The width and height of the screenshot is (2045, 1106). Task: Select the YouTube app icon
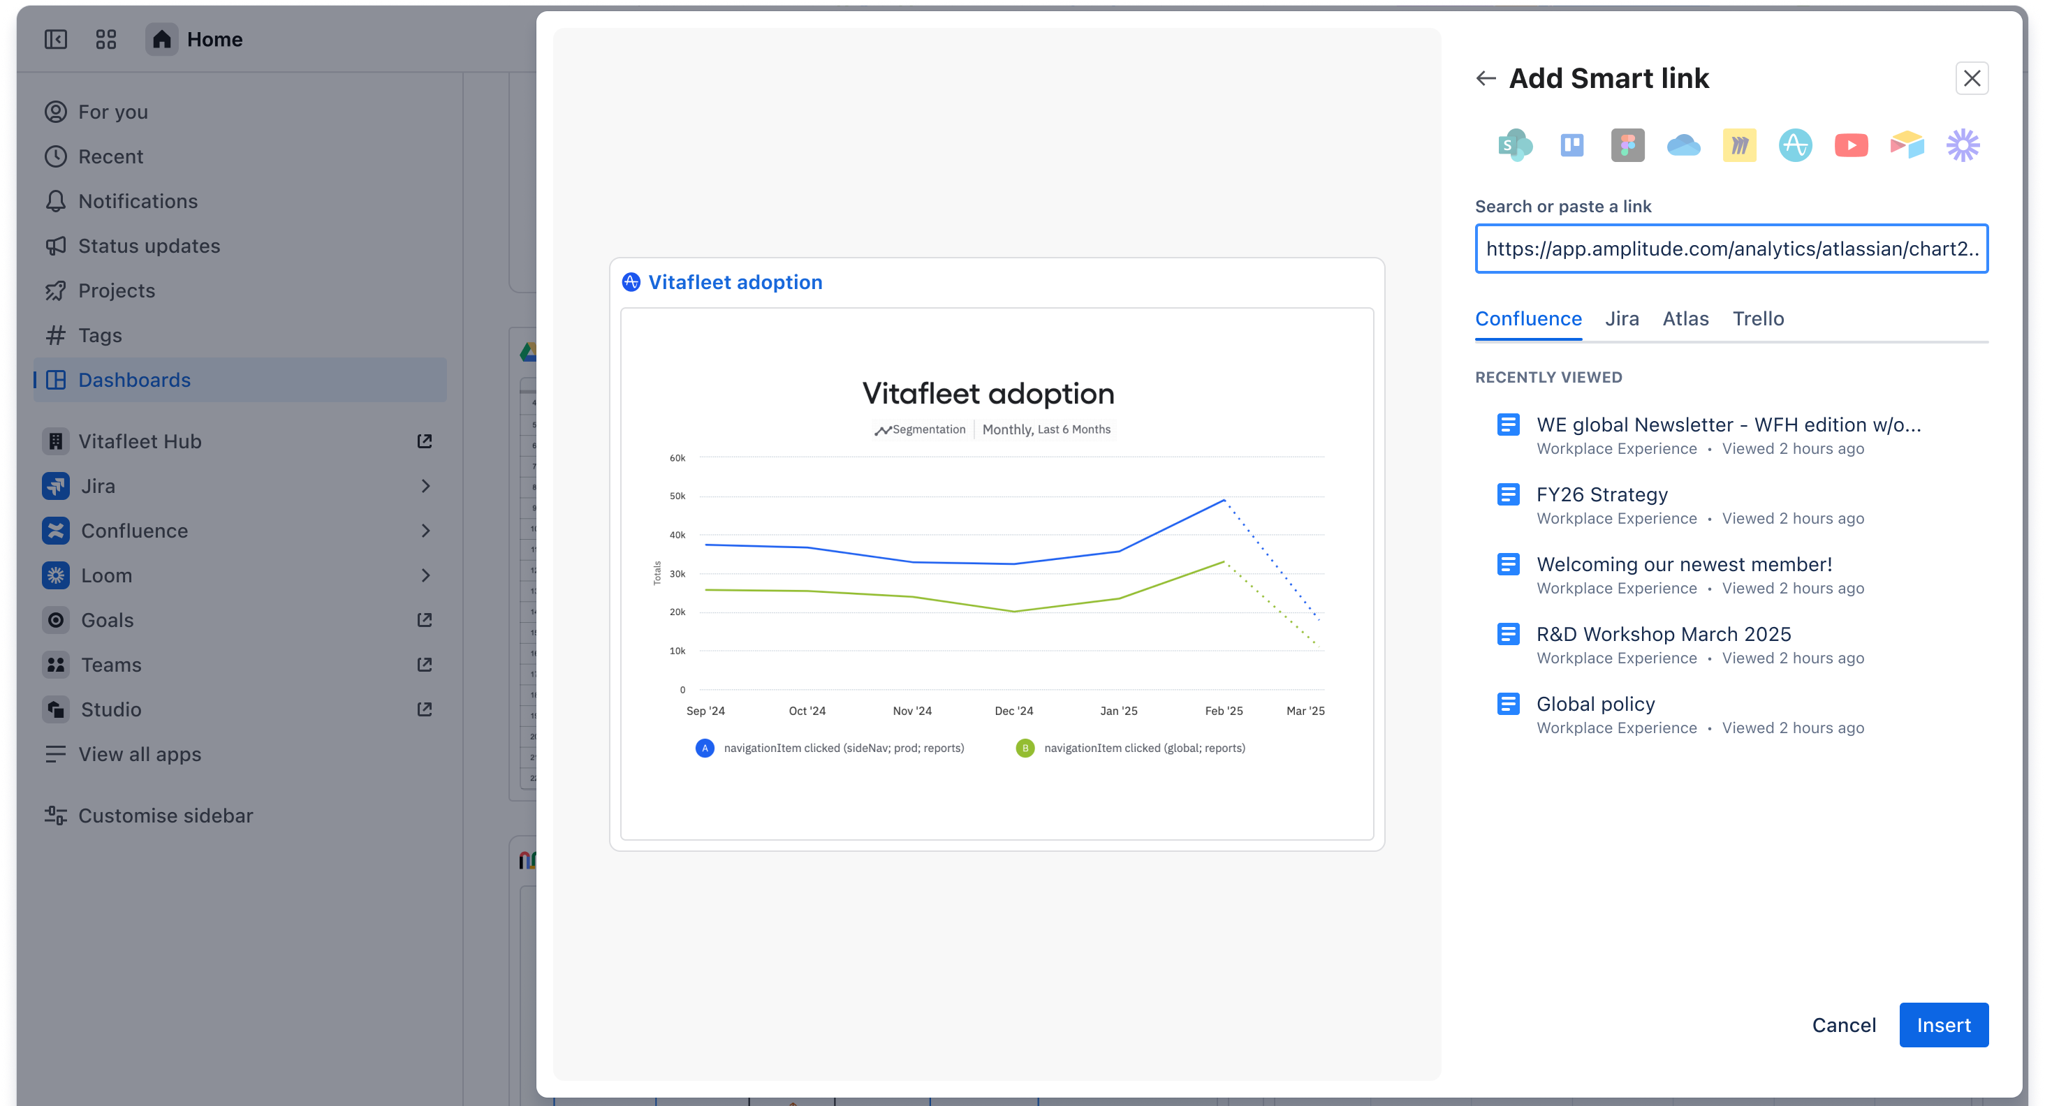tap(1852, 145)
